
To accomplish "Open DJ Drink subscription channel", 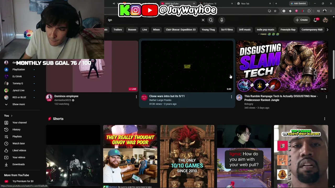I will (x=17, y=77).
